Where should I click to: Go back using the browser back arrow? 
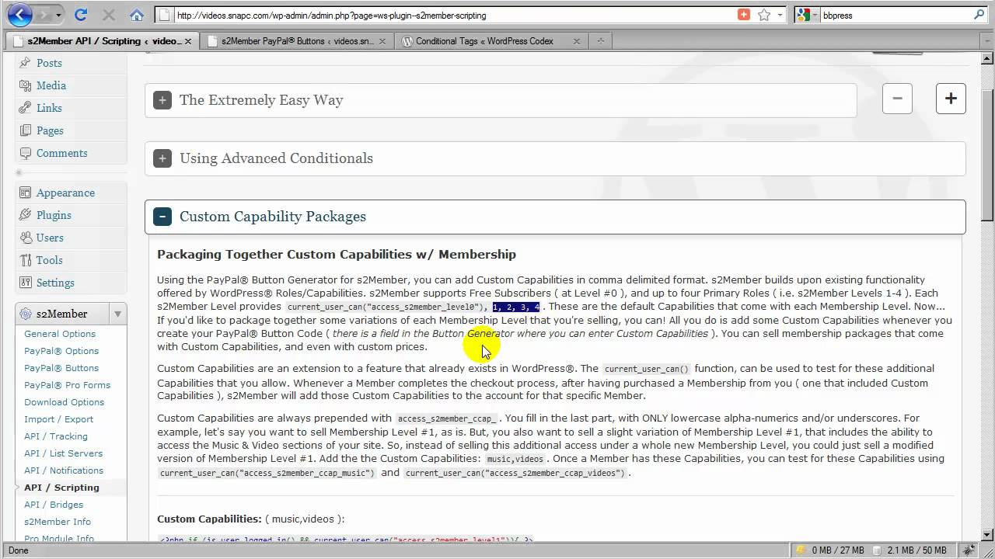click(x=19, y=14)
